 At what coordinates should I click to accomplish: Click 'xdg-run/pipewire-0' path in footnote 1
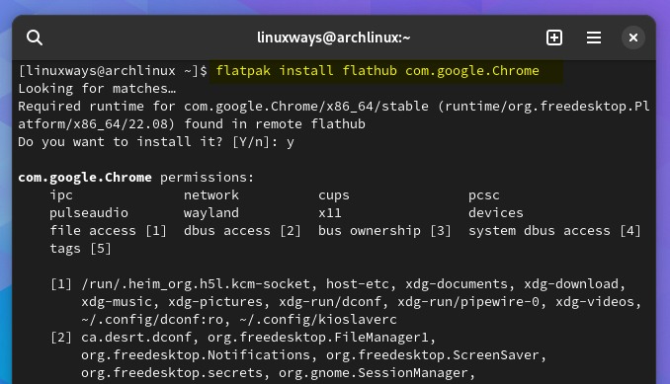468,302
